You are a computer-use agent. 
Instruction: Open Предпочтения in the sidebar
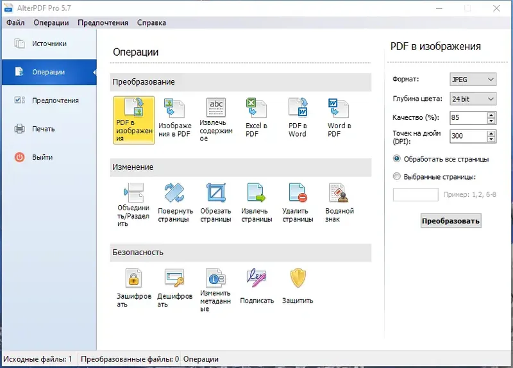point(49,101)
